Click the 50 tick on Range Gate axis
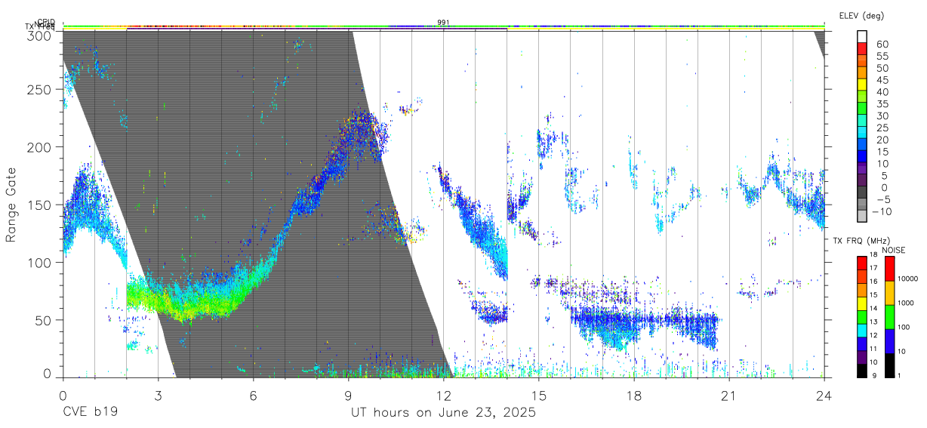 pyautogui.click(x=43, y=320)
